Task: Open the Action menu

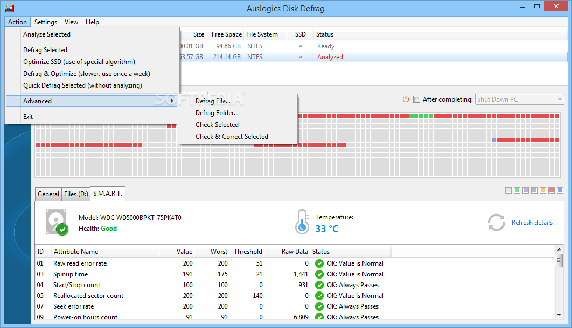Action: [x=18, y=22]
